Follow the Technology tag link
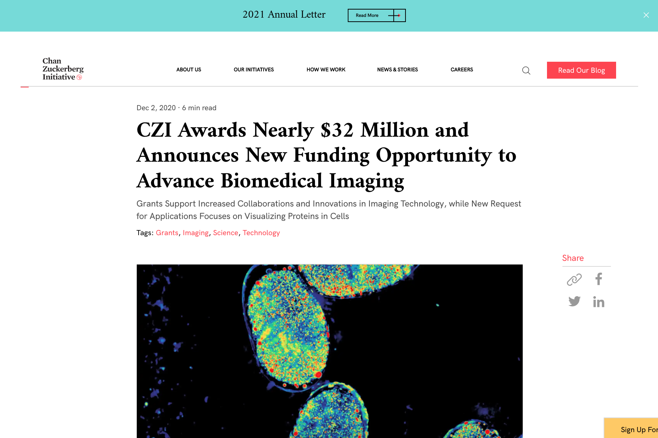The height and width of the screenshot is (438, 658). click(x=261, y=233)
